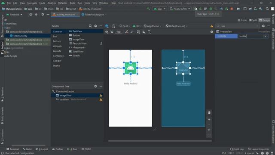Switch to the MainActivity.java tab
The height and width of the screenshot is (155, 275).
[94, 15]
